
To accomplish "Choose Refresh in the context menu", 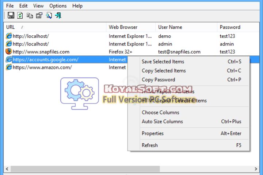I will pyautogui.click(x=189, y=145).
